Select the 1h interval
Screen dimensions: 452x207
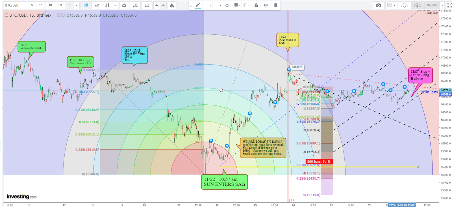(41, 5)
